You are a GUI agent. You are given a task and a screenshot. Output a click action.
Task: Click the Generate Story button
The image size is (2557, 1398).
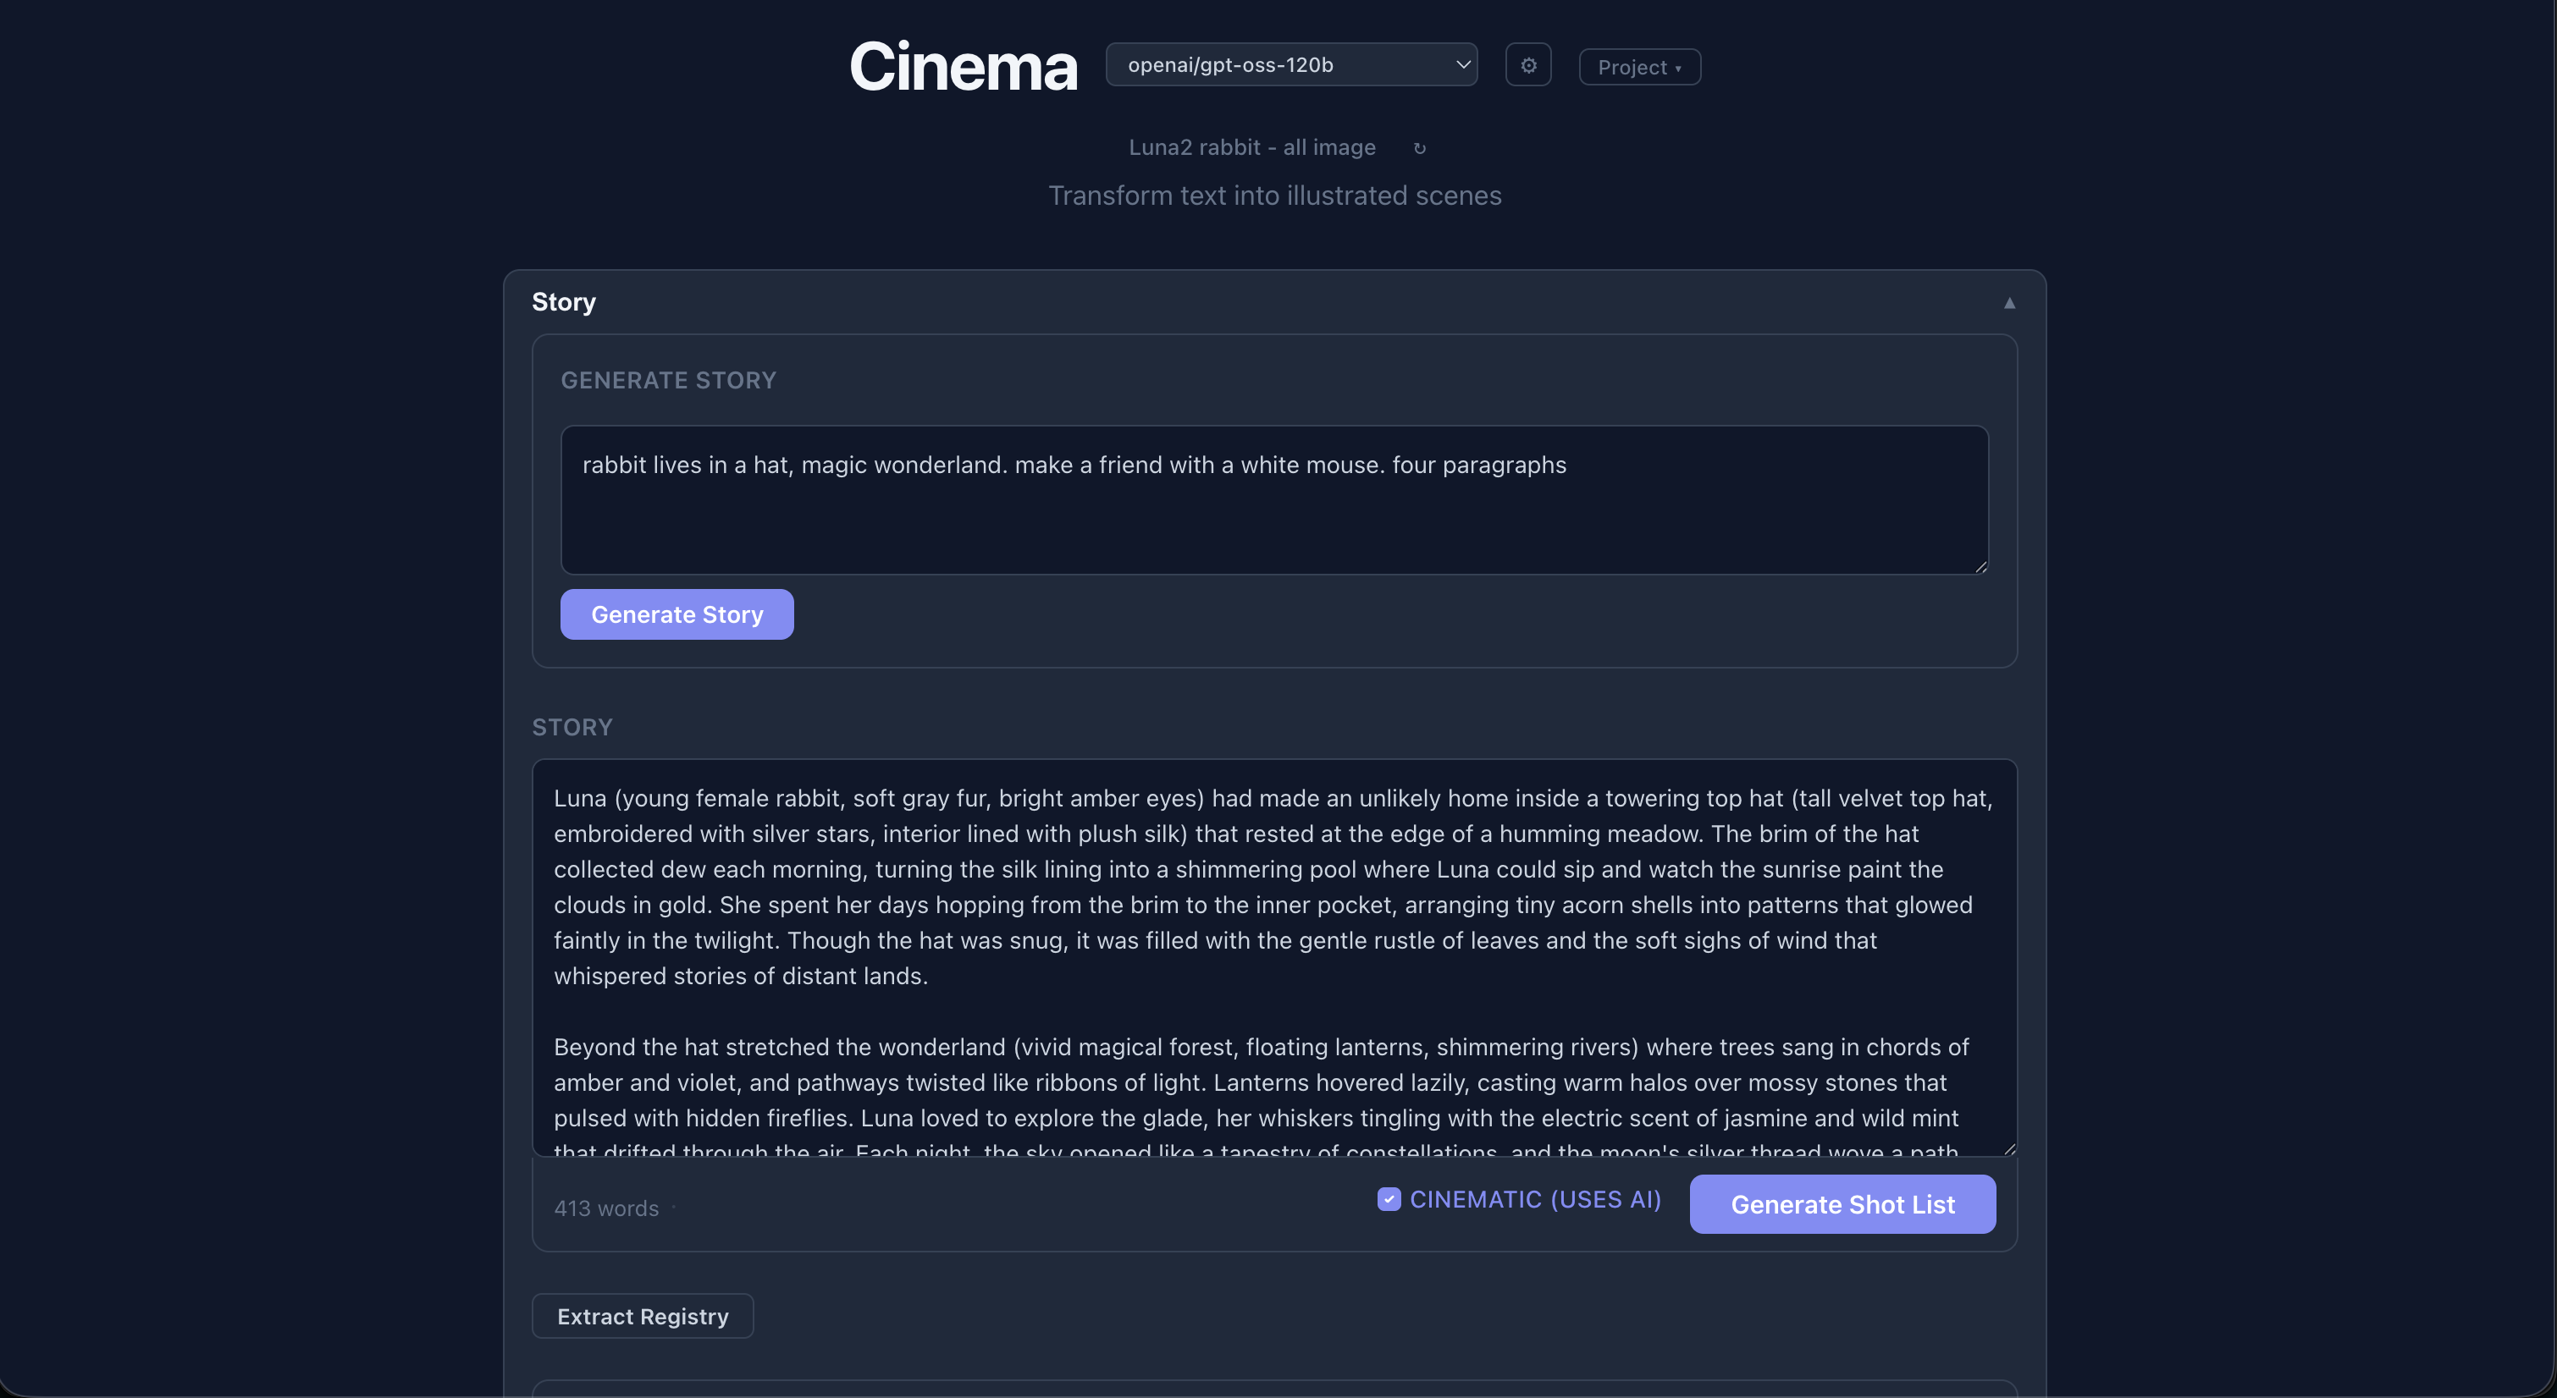coord(677,614)
